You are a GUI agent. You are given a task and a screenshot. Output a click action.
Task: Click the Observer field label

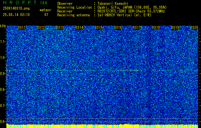(65, 4)
